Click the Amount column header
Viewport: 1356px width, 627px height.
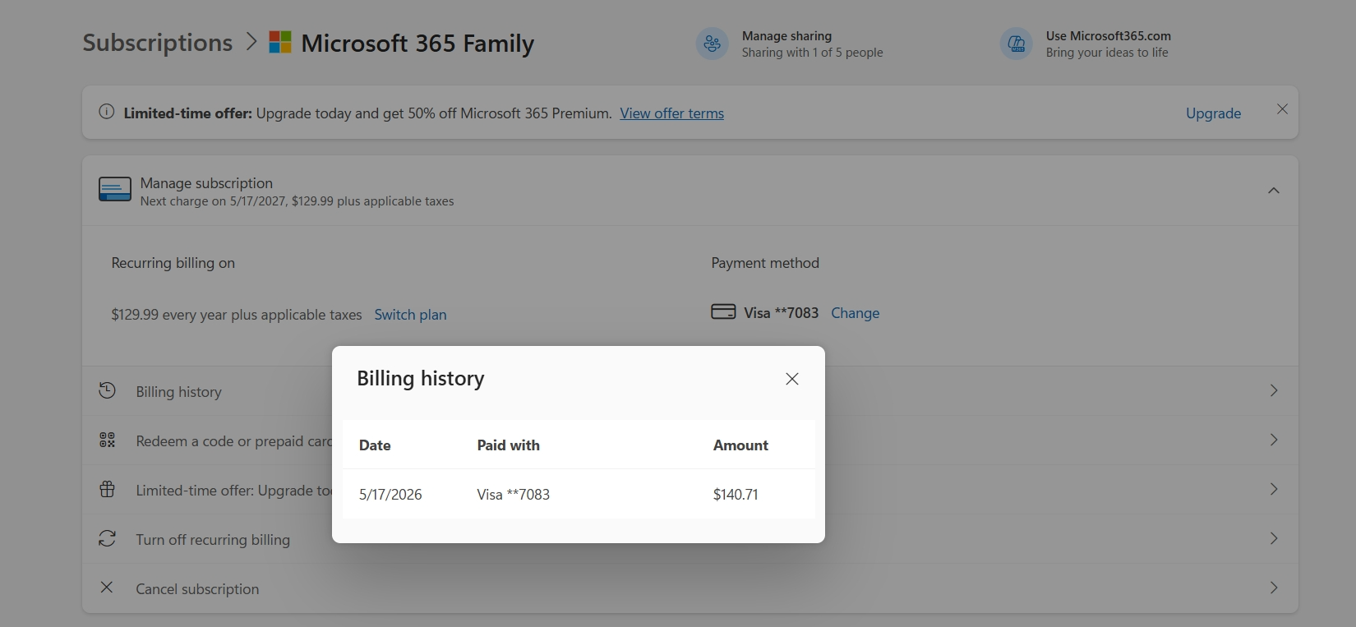click(740, 445)
